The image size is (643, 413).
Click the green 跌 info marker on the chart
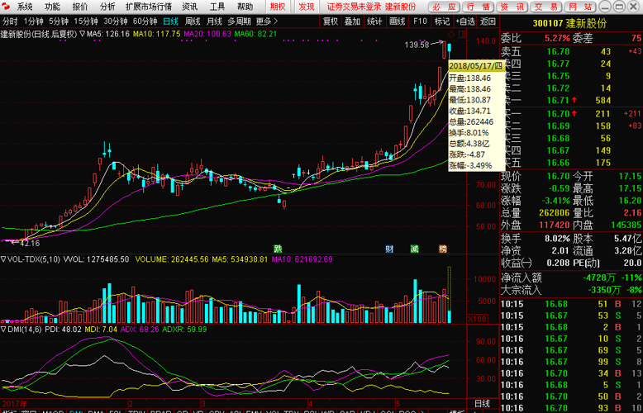point(279,249)
